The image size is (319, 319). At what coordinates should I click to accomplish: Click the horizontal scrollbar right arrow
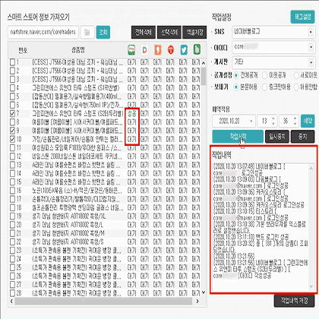pos(197,301)
